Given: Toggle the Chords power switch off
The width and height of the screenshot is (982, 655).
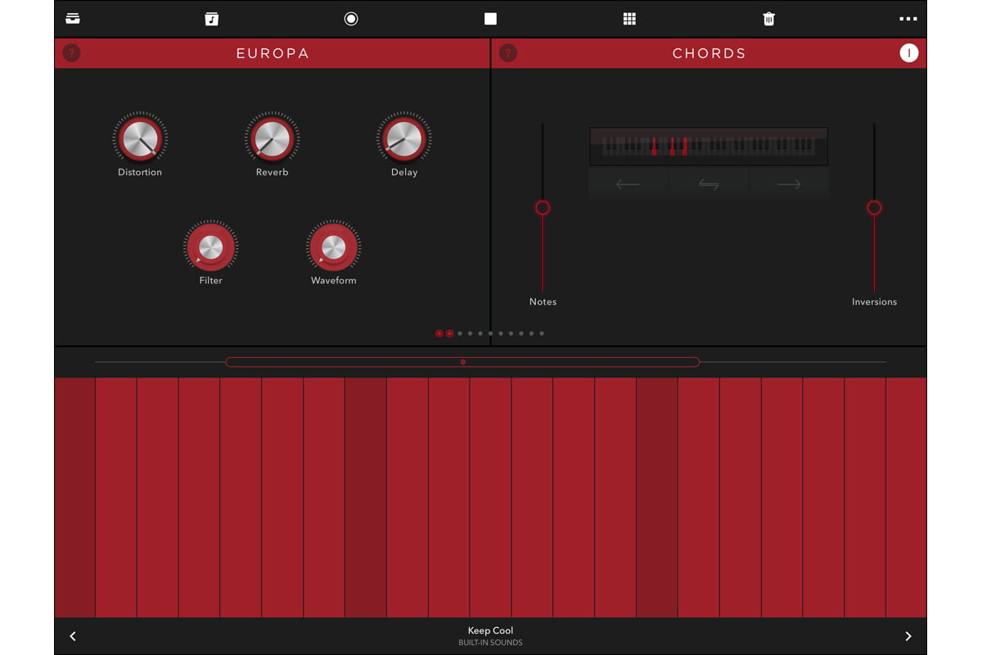Looking at the screenshot, I should (x=909, y=53).
